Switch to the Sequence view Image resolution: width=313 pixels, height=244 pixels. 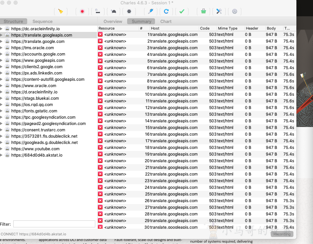(x=42, y=21)
